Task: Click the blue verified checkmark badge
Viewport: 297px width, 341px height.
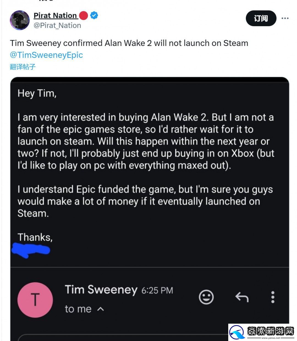Action: coord(94,16)
